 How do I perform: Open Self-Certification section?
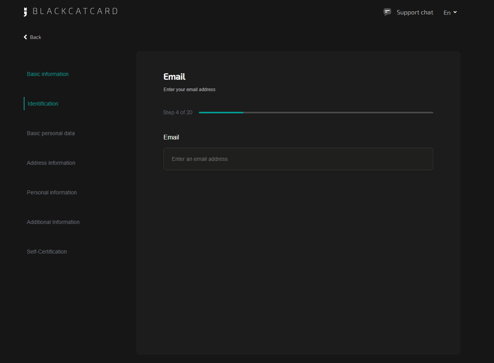pyautogui.click(x=47, y=252)
